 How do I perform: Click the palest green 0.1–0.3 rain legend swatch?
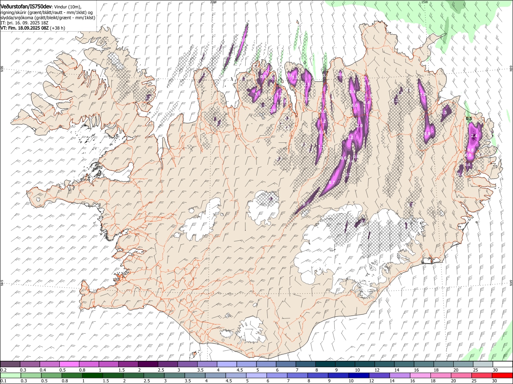tap(10, 376)
